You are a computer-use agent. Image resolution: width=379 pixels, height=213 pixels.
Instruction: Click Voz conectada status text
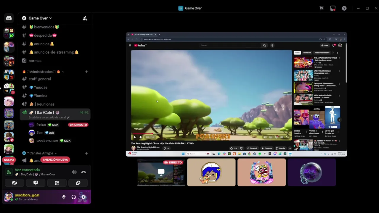(27, 170)
